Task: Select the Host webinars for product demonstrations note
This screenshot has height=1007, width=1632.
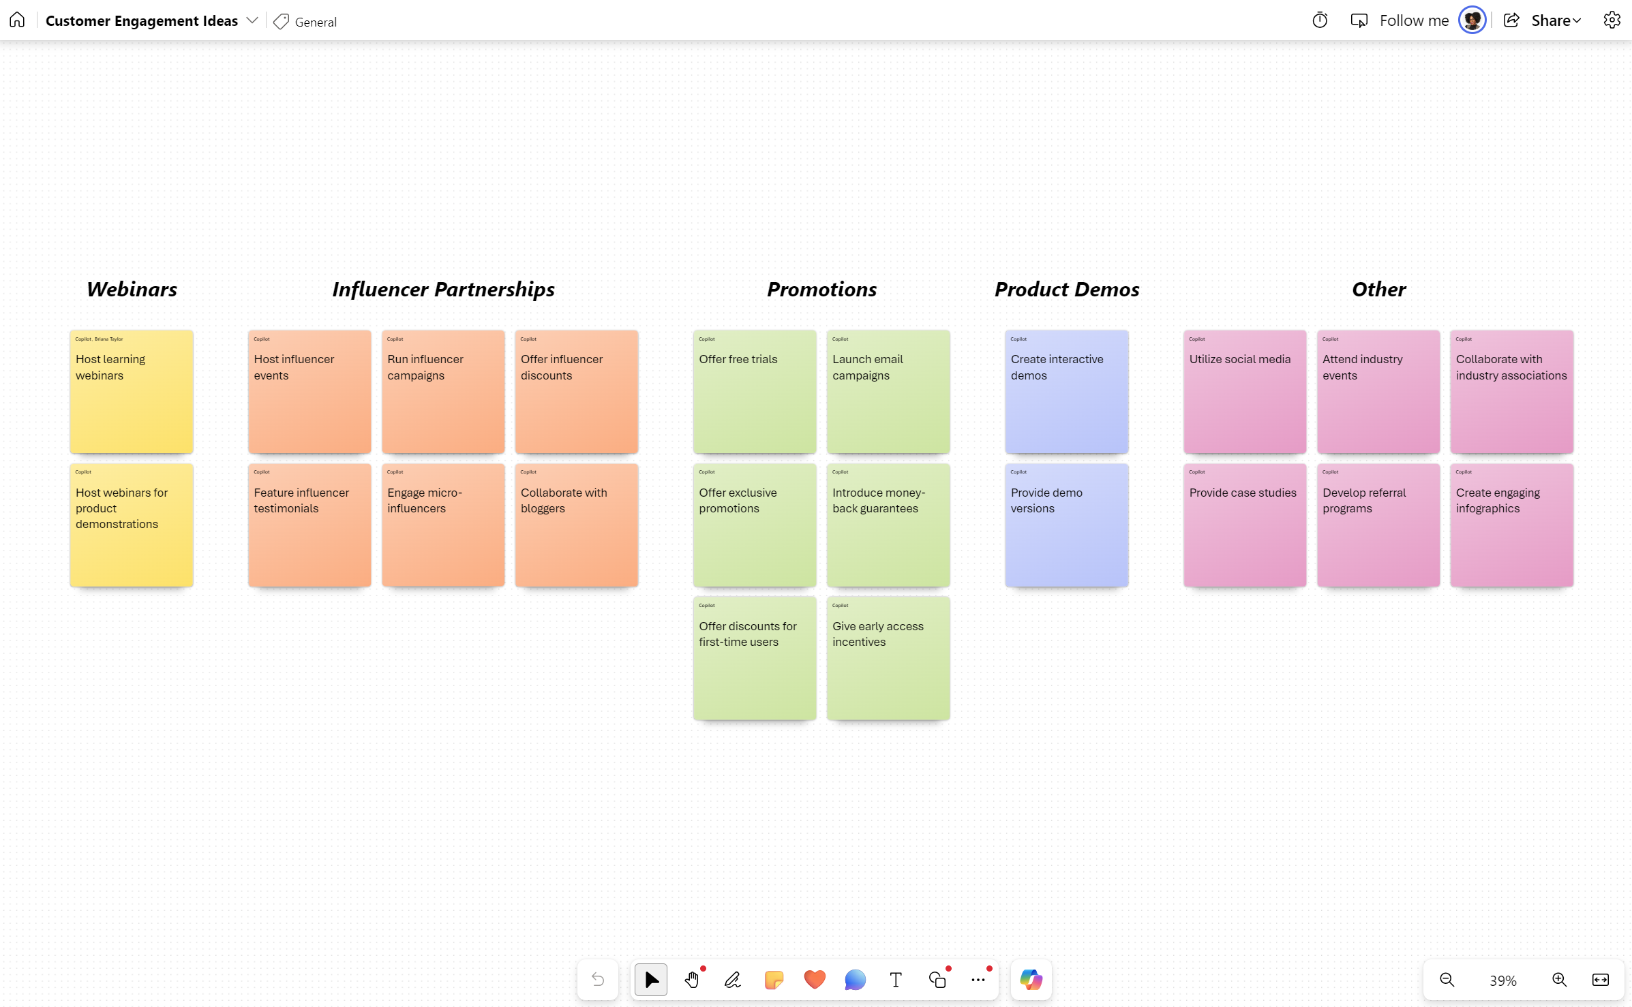Action: [132, 525]
